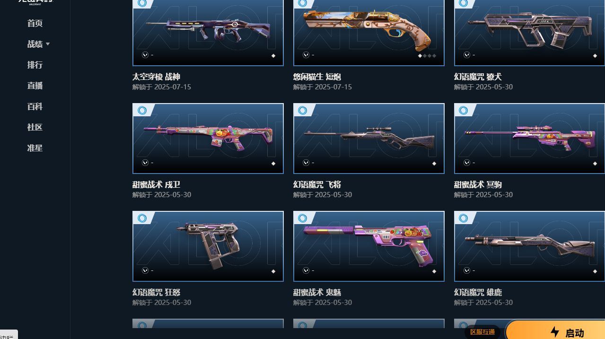Click the 甜蜜战术 鬼魅 skin name

point(317,292)
